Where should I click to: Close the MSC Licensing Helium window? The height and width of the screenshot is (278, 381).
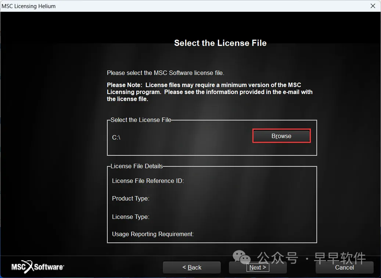tap(373, 6)
